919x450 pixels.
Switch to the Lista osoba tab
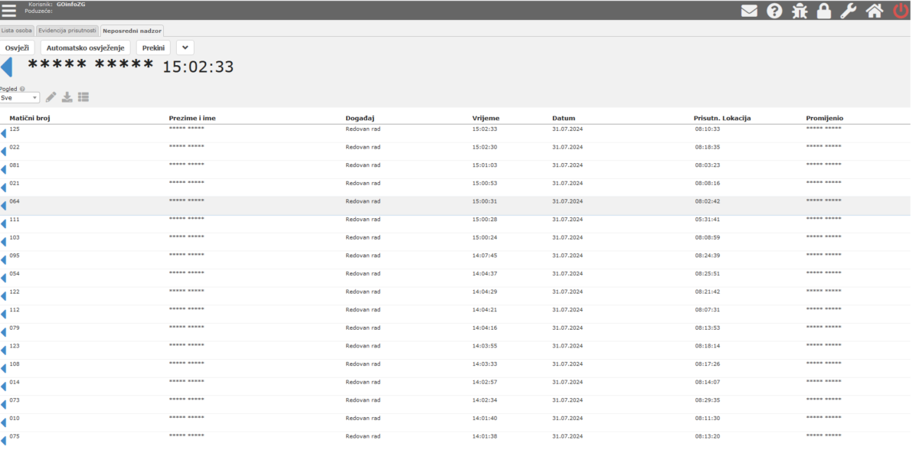click(x=17, y=31)
